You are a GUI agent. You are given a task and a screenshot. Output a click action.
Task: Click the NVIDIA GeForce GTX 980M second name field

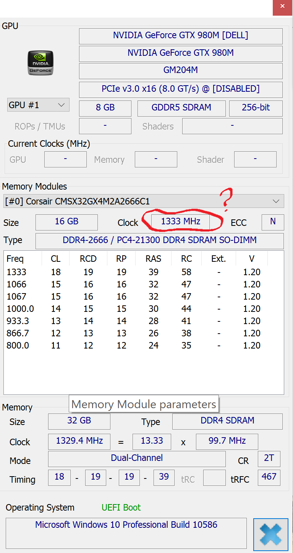pos(181,54)
